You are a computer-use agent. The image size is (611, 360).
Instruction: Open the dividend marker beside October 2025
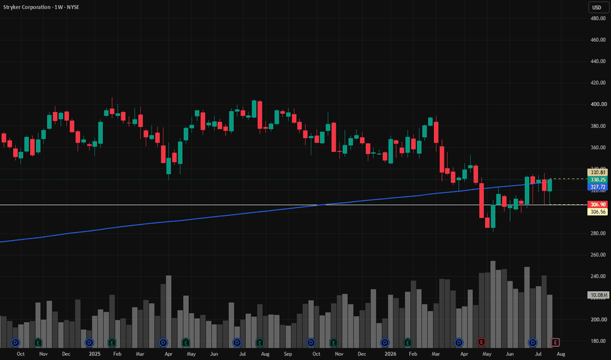(x=311, y=342)
